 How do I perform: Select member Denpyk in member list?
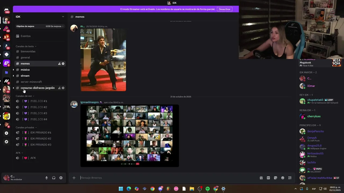point(320,139)
